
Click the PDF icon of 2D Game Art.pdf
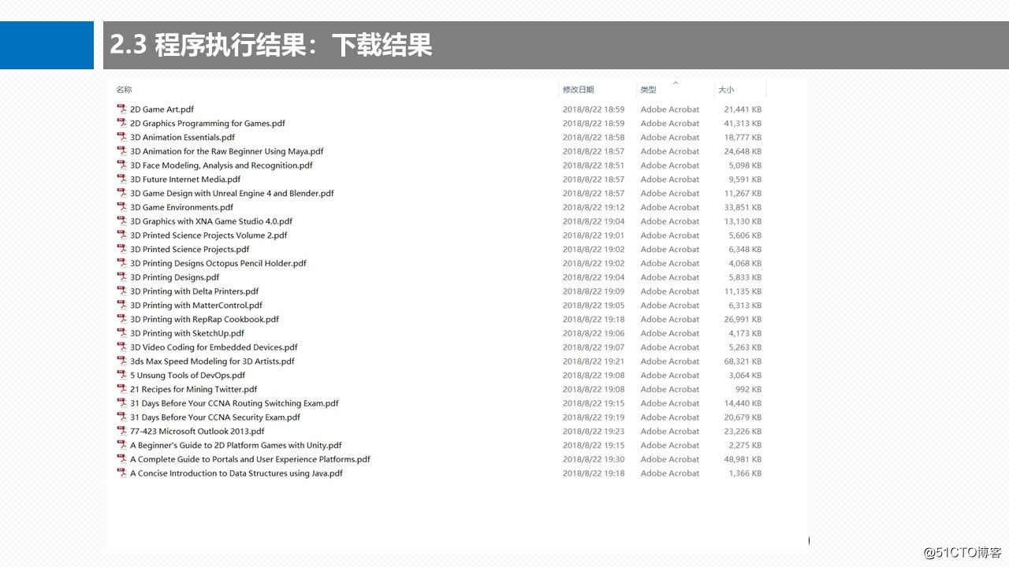122,109
